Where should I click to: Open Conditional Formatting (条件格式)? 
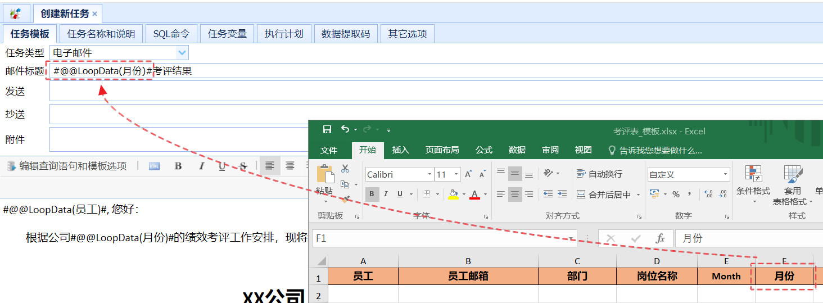tap(753, 180)
